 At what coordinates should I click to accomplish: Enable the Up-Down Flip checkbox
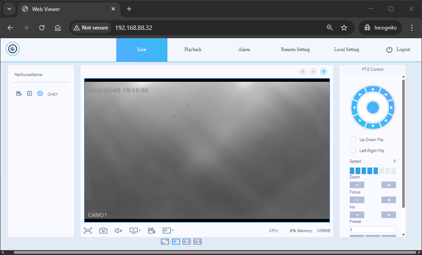tap(353, 139)
